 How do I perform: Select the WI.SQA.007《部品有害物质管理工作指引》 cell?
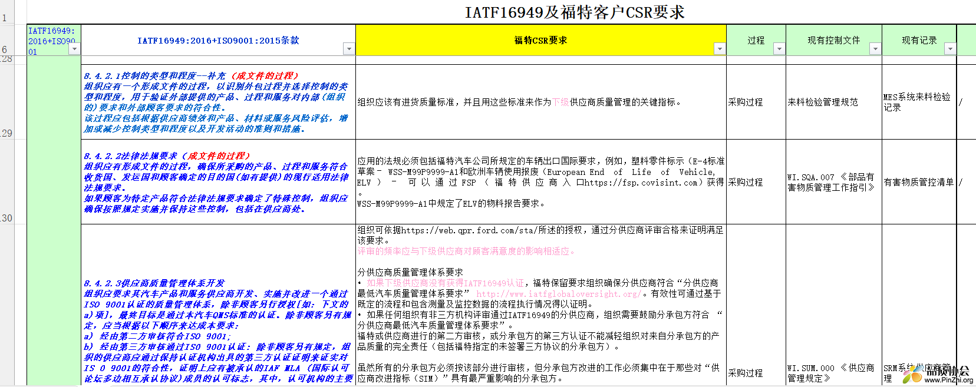click(834, 182)
